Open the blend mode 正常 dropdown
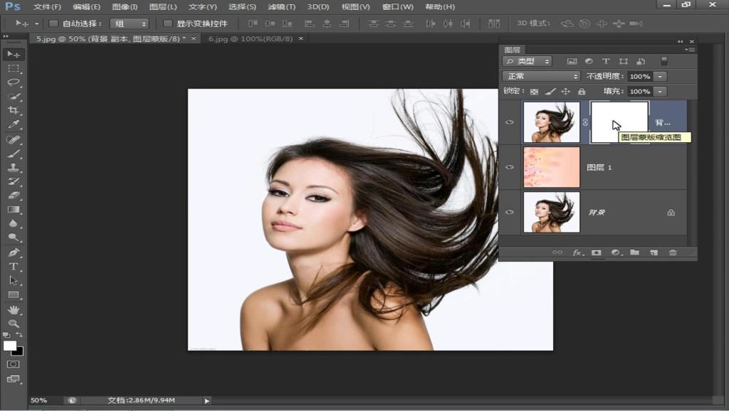The height and width of the screenshot is (411, 729). point(541,76)
